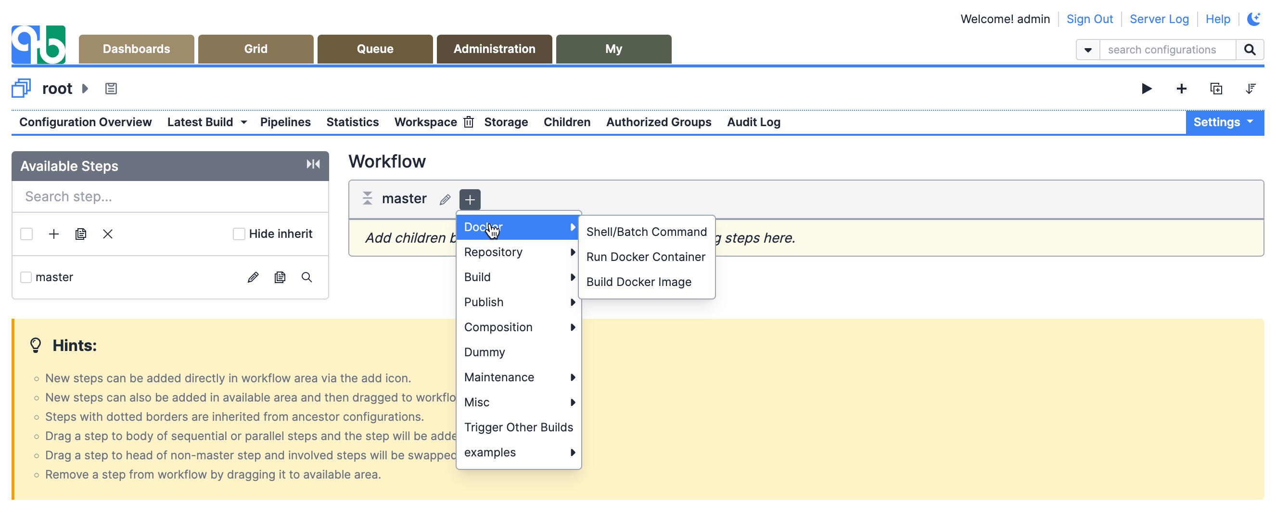Toggle the select all steps checkbox
This screenshot has width=1276, height=519.
[26, 234]
